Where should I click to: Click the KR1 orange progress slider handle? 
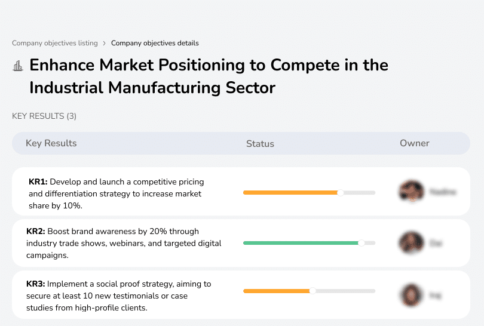pos(341,192)
